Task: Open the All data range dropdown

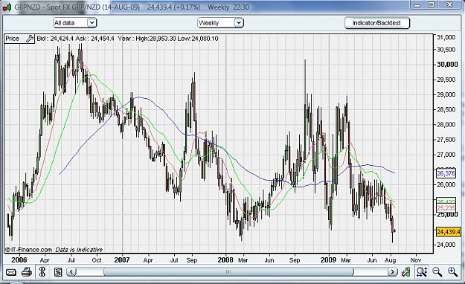Action: click(x=75, y=23)
